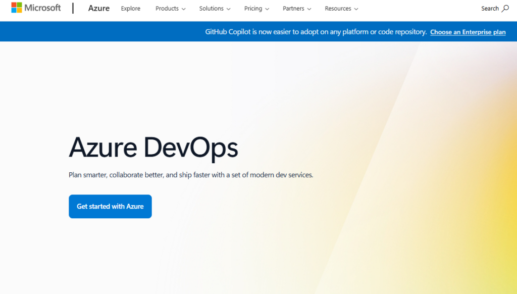
Task: Expand the Products dropdown
Action: 171,9
